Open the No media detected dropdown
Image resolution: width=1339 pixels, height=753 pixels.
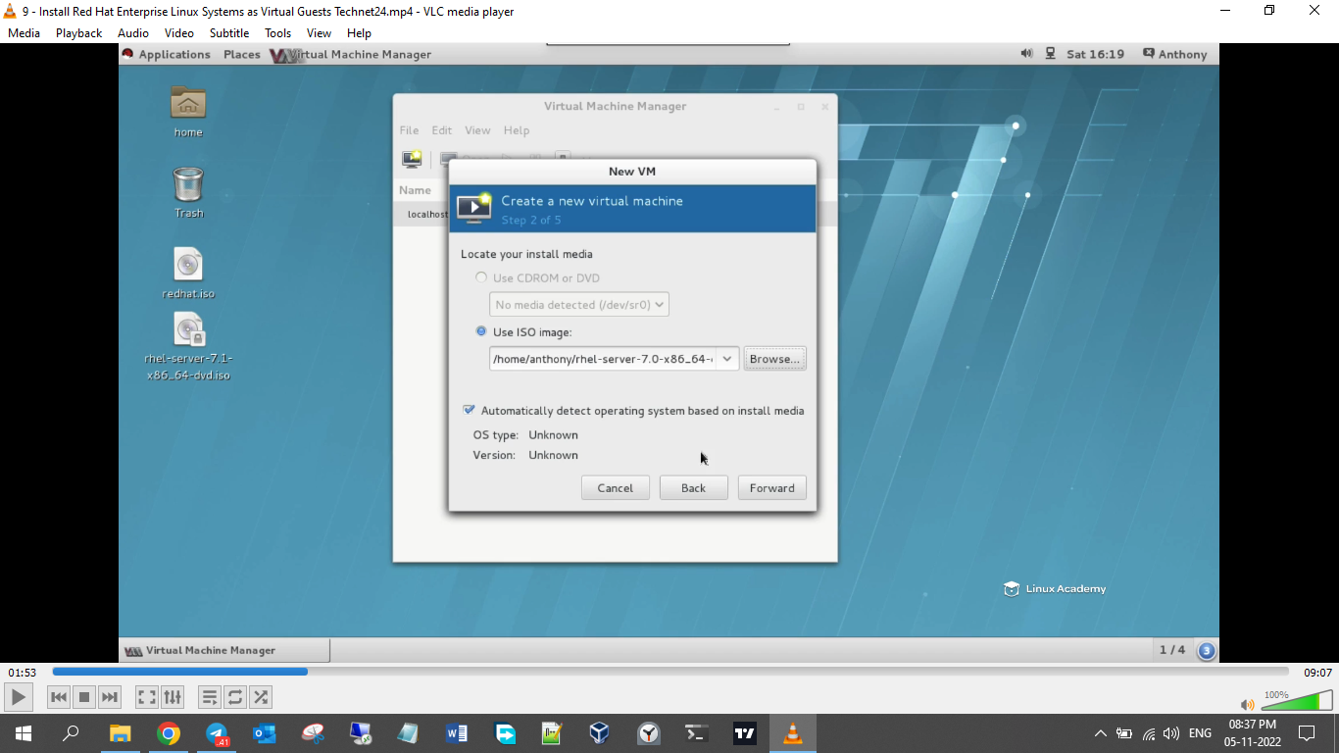tap(579, 305)
